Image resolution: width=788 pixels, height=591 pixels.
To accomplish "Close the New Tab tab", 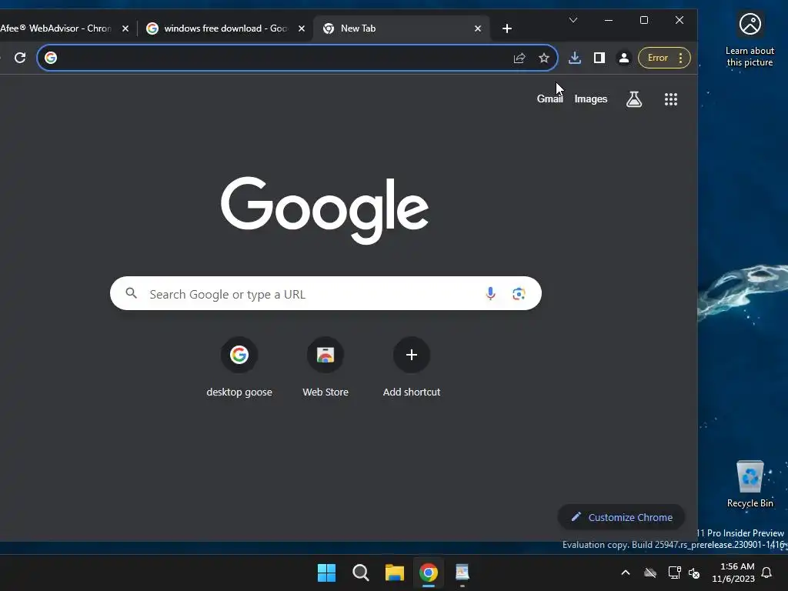I will coord(478,28).
